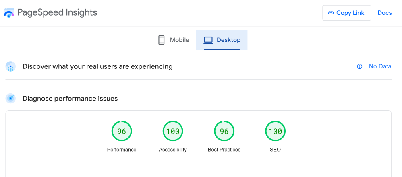The height and width of the screenshot is (177, 402).
Task: Click the real users experience section icon
Action: [x=10, y=66]
